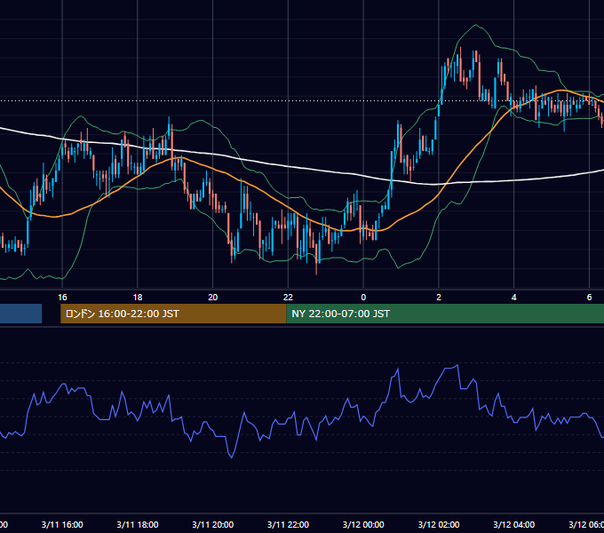Click the 16 hour axis label

62,298
